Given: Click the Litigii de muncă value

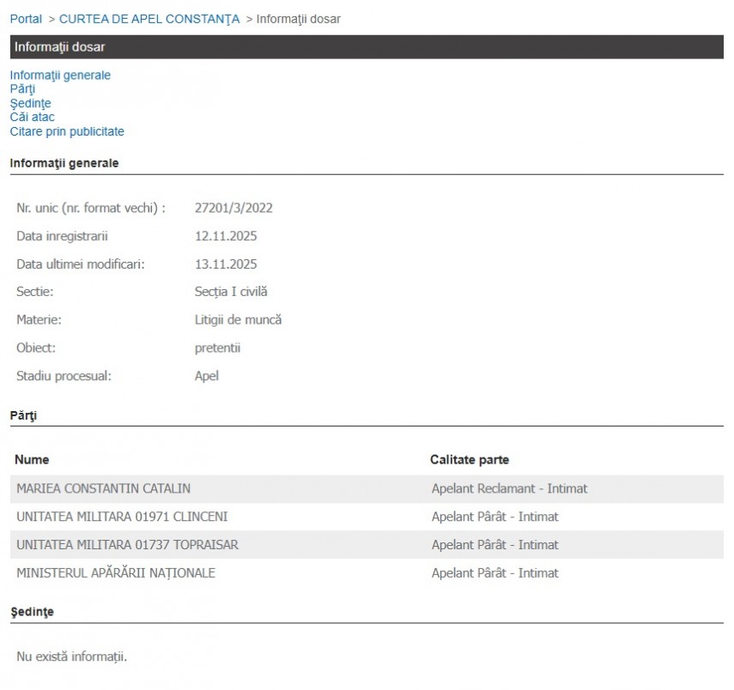Looking at the screenshot, I should pyautogui.click(x=238, y=320).
